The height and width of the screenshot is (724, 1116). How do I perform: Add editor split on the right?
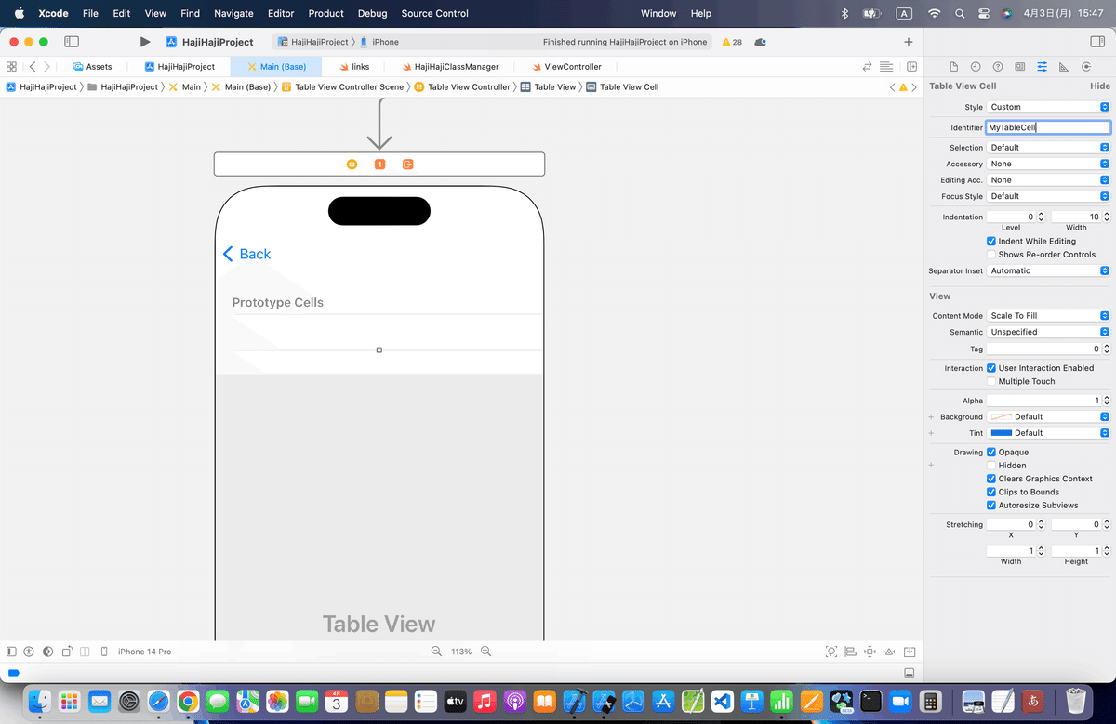912,67
